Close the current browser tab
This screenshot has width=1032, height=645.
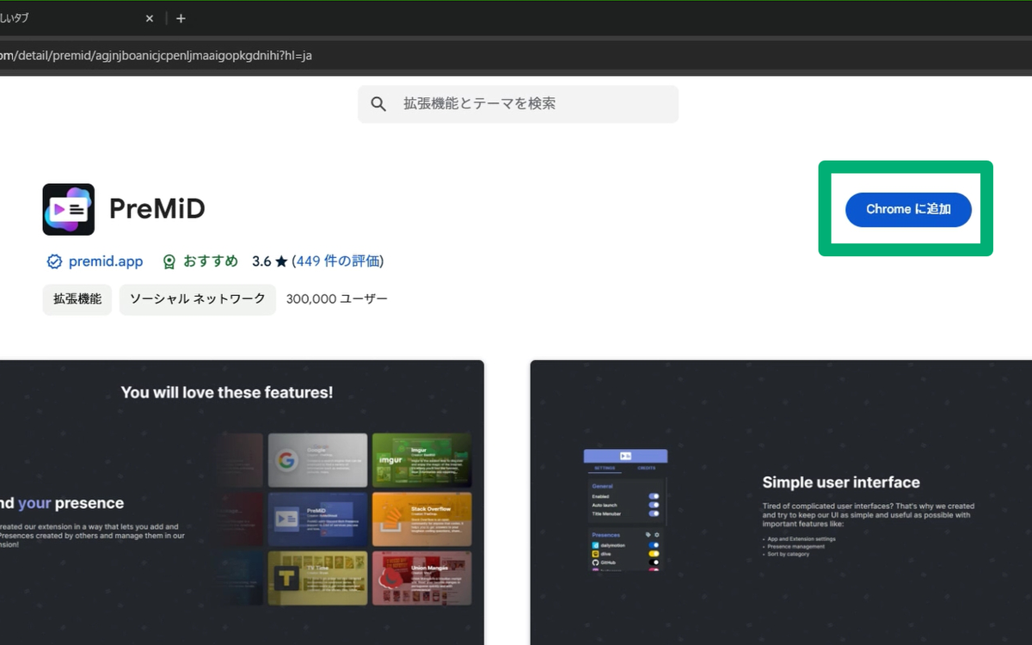click(150, 18)
